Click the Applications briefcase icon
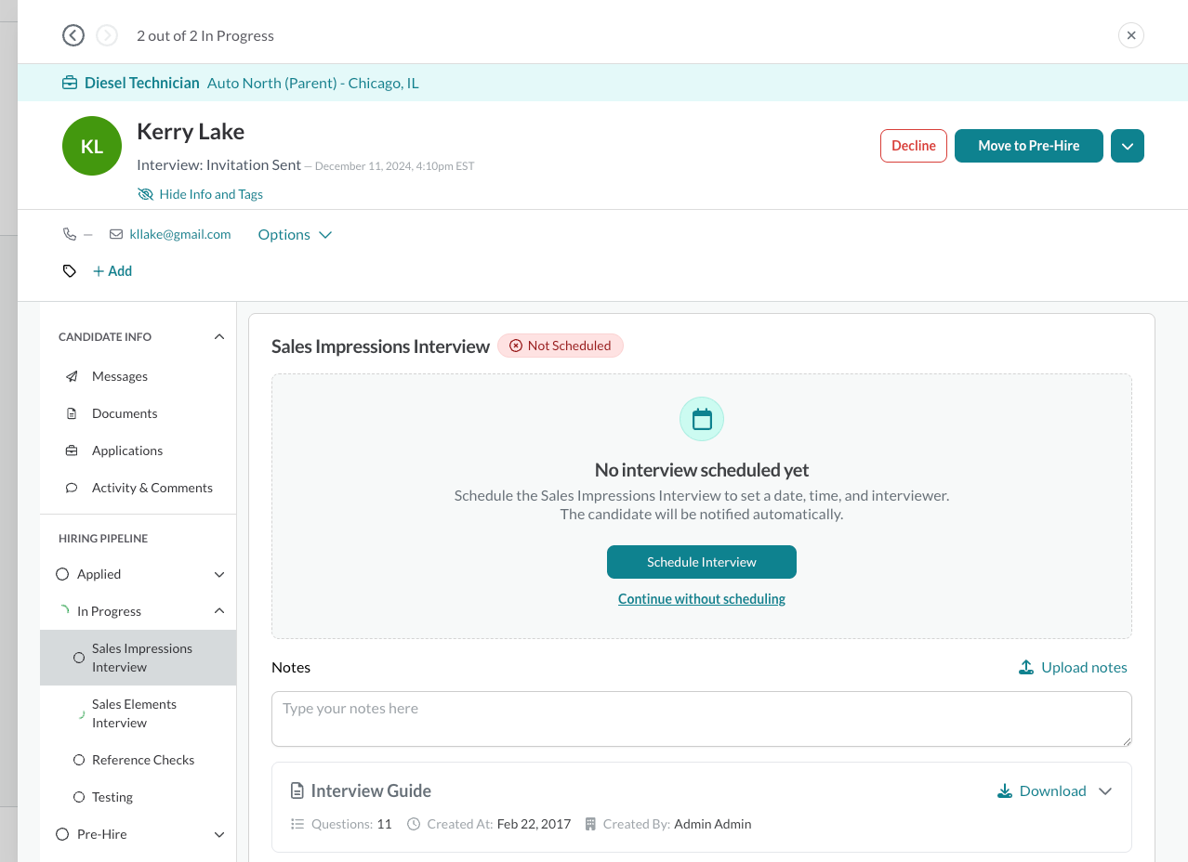This screenshot has width=1188, height=862. coord(72,451)
